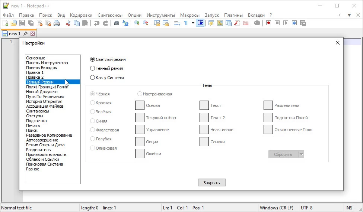This screenshot has width=363, height=212.
Task: Select the Тёмный режим radio button
Action: click(93, 68)
